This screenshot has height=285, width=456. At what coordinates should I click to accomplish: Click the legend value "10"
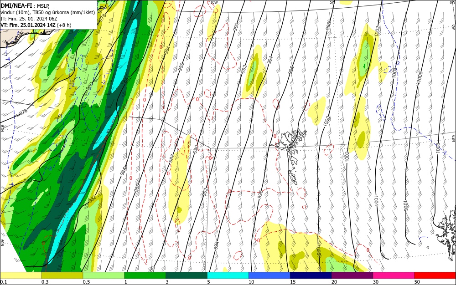pos(251,282)
